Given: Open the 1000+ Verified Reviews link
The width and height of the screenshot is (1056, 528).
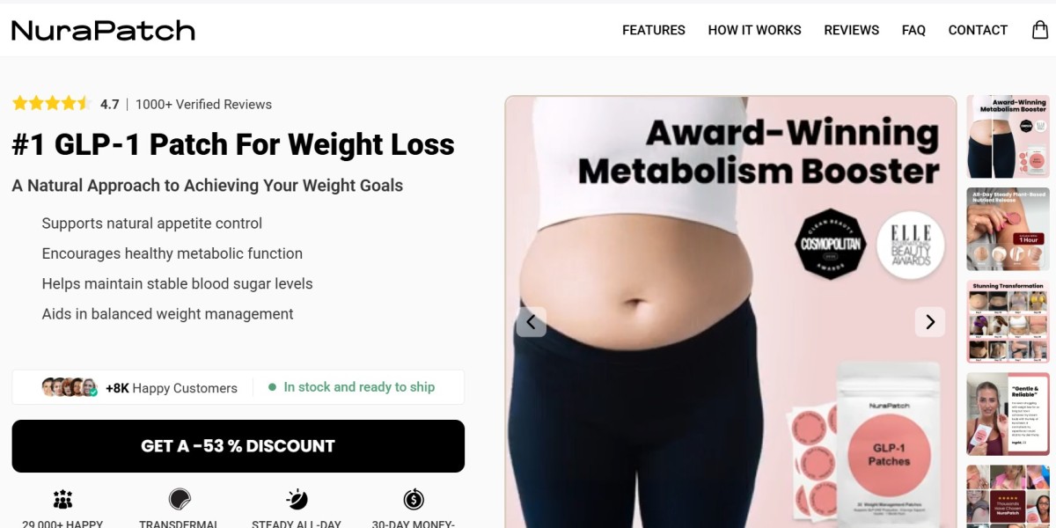Looking at the screenshot, I should pos(203,104).
